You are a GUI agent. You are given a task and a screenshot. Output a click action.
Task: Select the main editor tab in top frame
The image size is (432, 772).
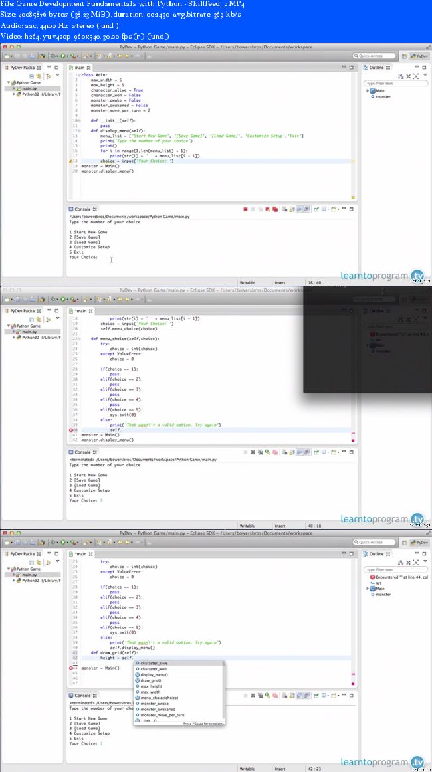(x=79, y=68)
